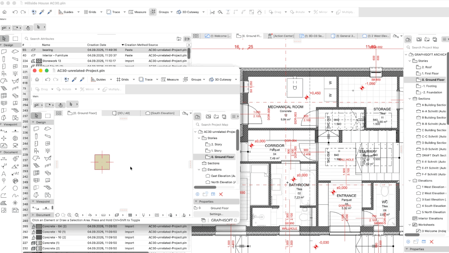Viewport: 449px width, 253px height.
Task: Select Window tool in AC30-unrelated toolbox
Action: [x=48, y=143]
